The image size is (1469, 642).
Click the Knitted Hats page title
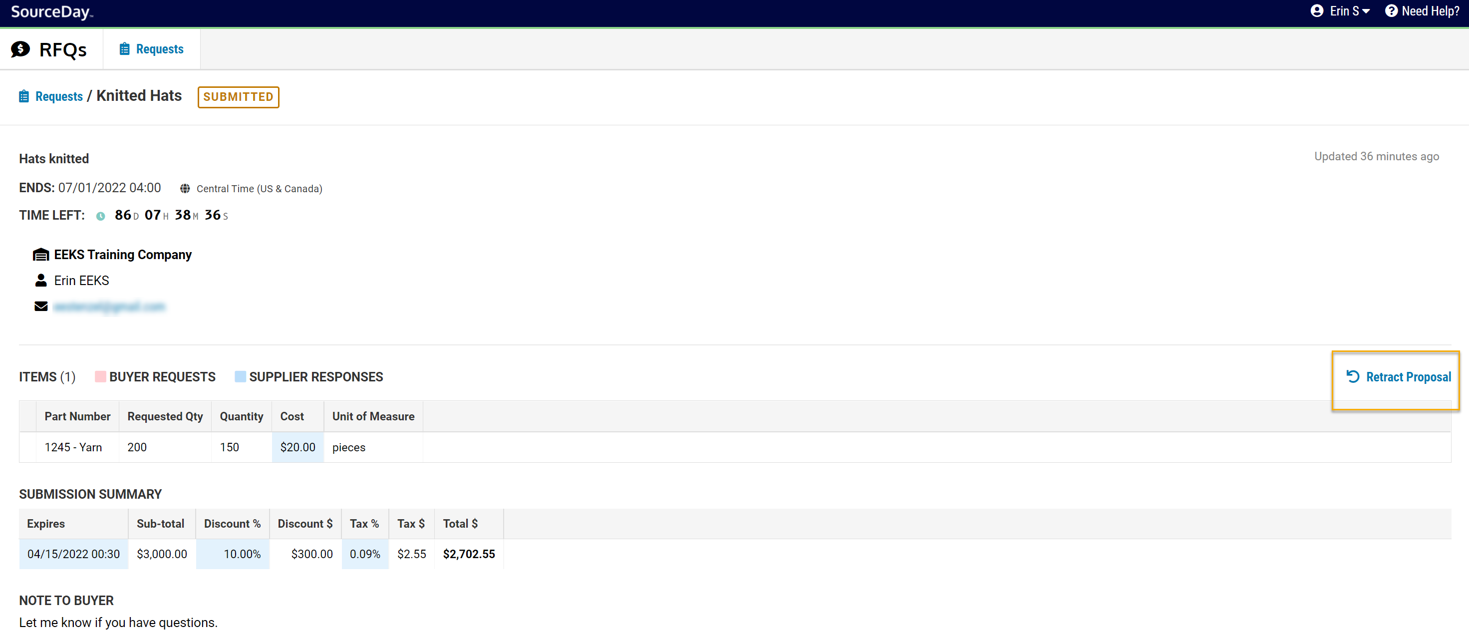click(x=139, y=96)
